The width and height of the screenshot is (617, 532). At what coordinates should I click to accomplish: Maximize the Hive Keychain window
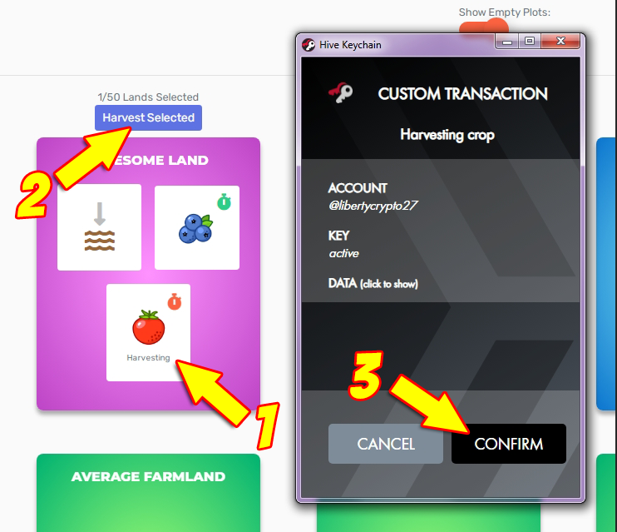[530, 41]
